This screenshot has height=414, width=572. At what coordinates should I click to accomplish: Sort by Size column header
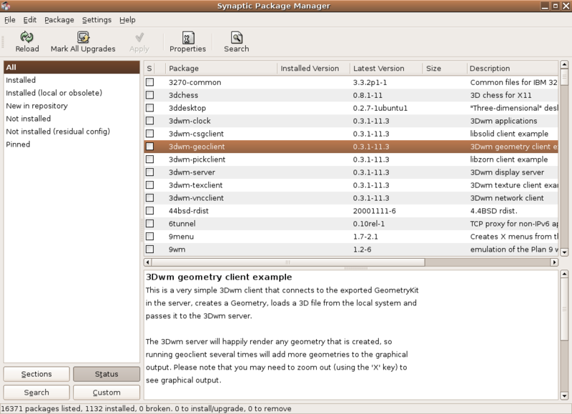pyautogui.click(x=445, y=68)
